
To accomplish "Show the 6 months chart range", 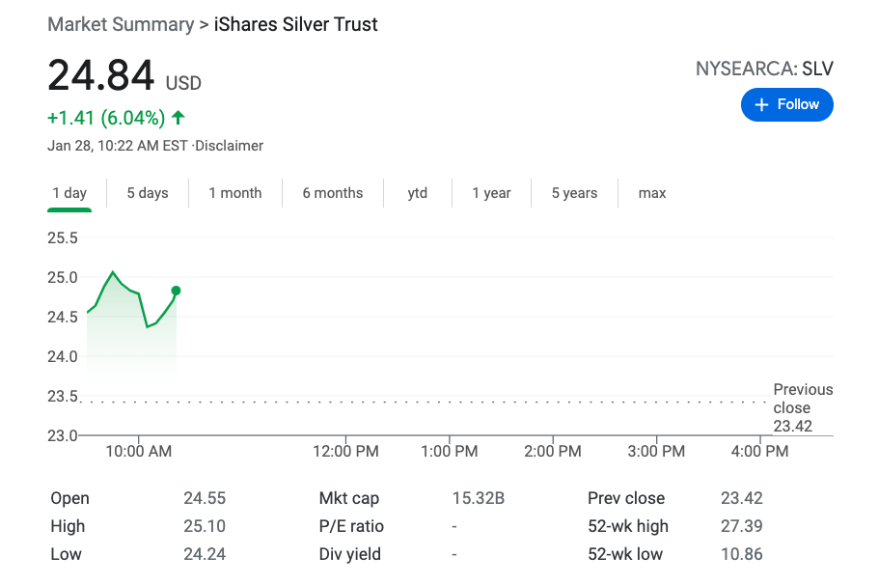I will (333, 193).
